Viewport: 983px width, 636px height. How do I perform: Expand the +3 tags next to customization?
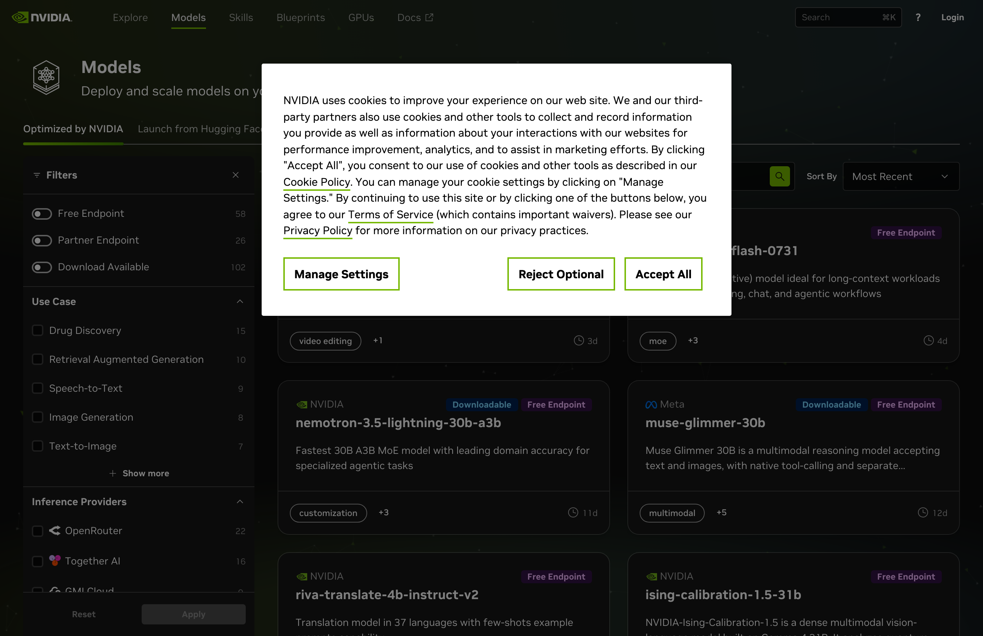point(383,512)
